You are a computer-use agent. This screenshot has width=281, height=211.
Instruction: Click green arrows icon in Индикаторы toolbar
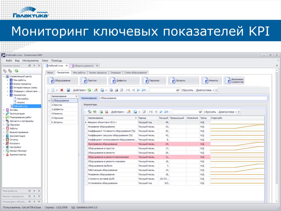click(x=95, y=112)
